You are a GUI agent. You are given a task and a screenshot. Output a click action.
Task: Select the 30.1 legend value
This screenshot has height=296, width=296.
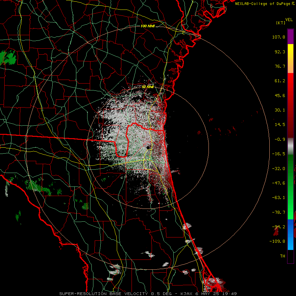[280, 110]
